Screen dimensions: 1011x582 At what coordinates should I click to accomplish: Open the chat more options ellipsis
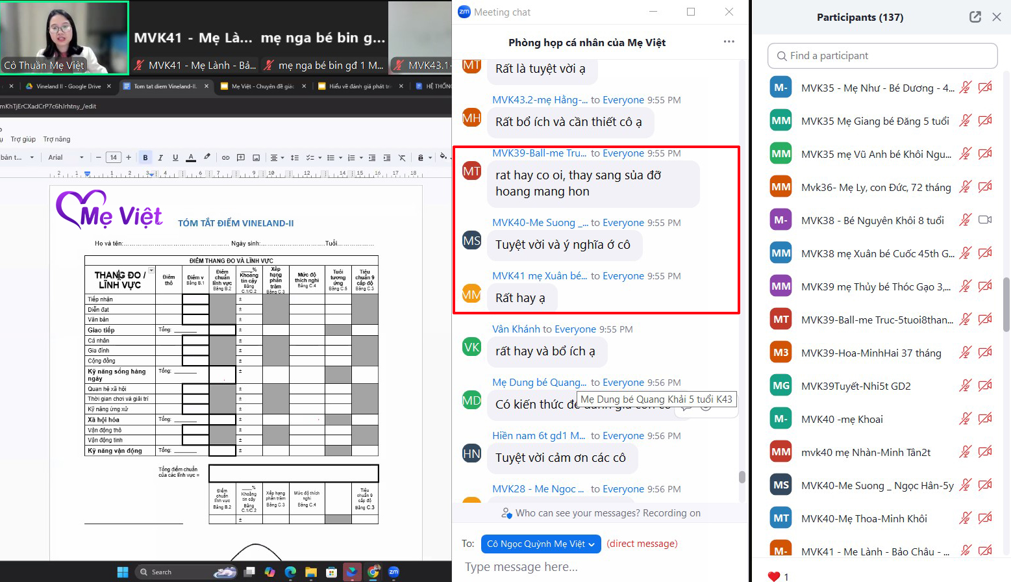[729, 42]
